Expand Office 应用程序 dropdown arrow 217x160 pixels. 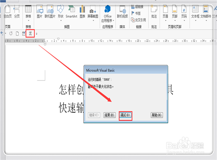click(113, 21)
